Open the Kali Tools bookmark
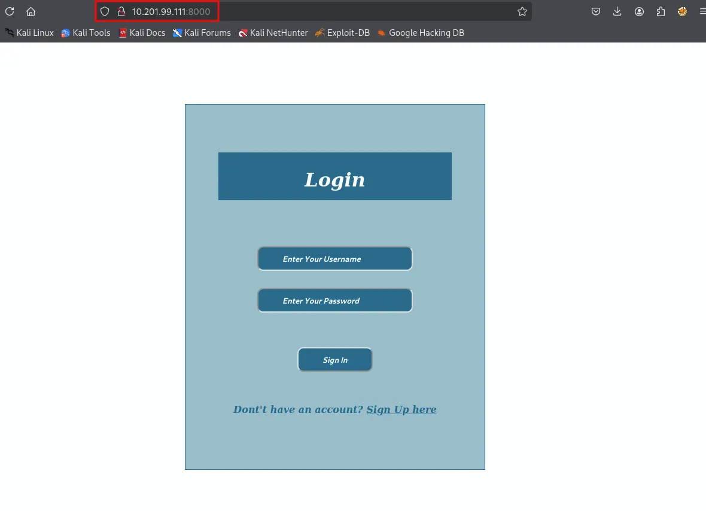This screenshot has height=511, width=706. pyautogui.click(x=86, y=33)
